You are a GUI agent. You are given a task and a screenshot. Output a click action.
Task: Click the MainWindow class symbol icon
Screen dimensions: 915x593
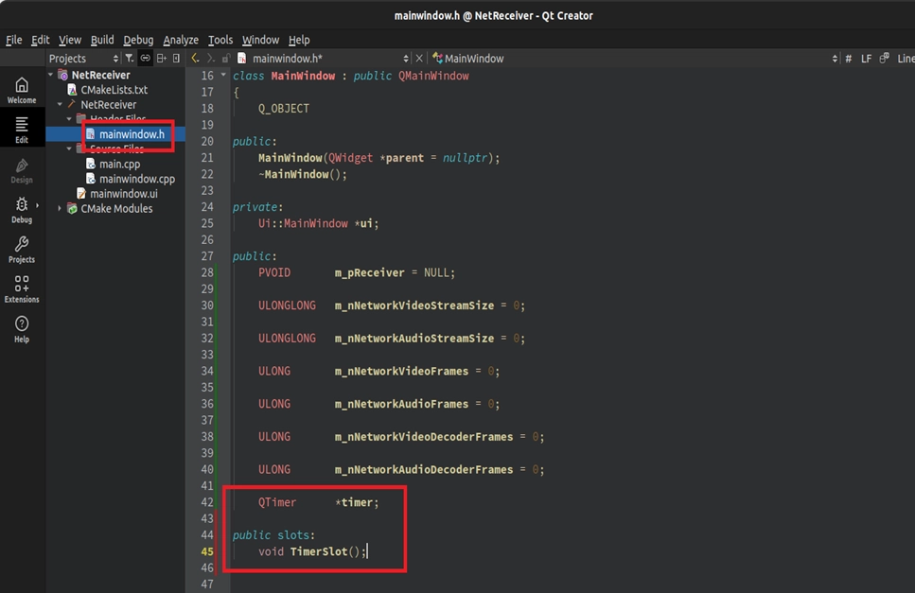[x=437, y=59]
